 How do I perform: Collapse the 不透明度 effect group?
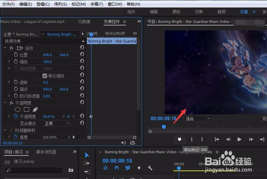(x=5, y=103)
